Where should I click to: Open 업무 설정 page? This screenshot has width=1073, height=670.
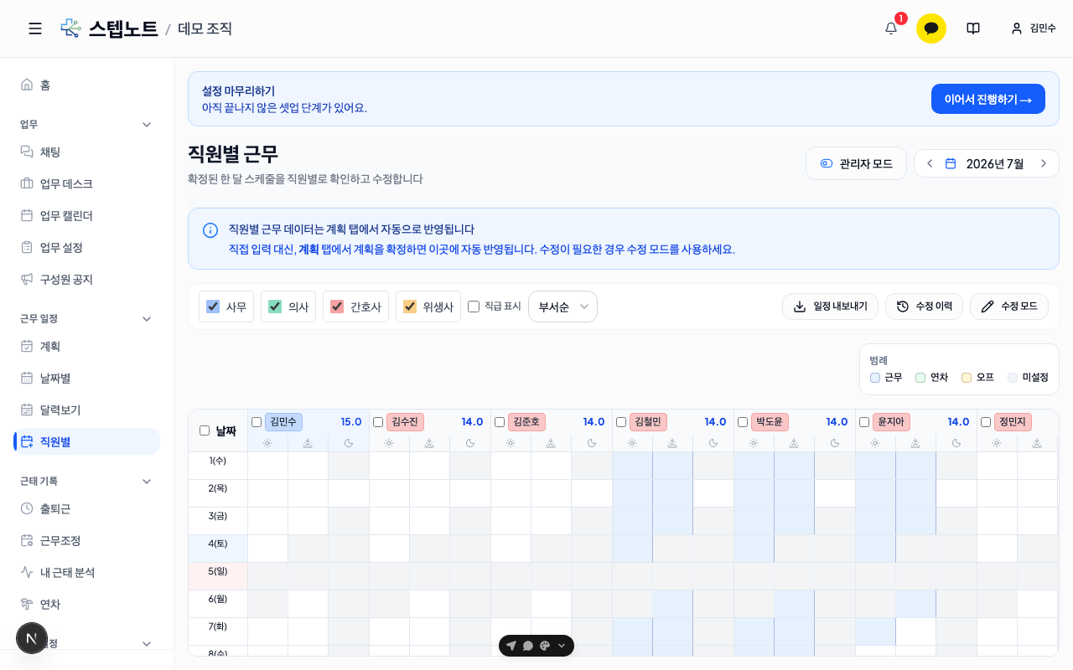pos(86,247)
